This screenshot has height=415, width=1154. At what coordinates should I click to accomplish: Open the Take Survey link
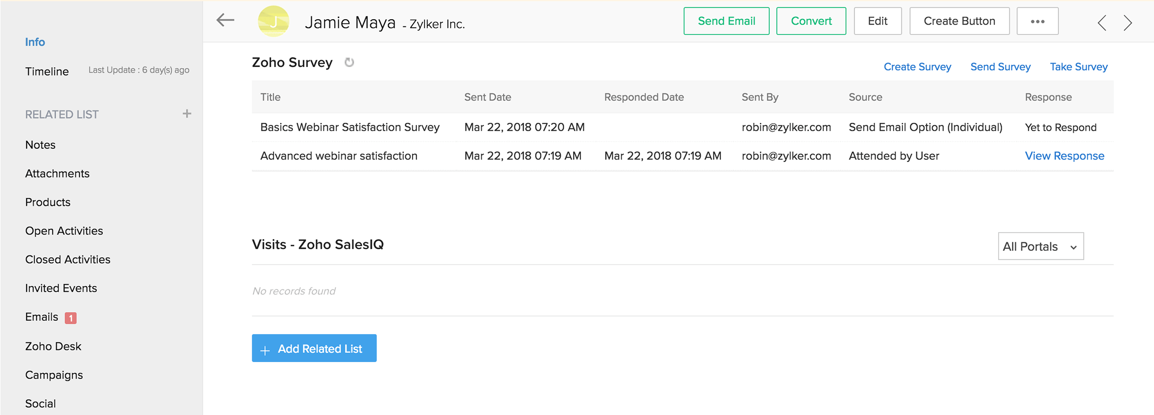point(1079,67)
